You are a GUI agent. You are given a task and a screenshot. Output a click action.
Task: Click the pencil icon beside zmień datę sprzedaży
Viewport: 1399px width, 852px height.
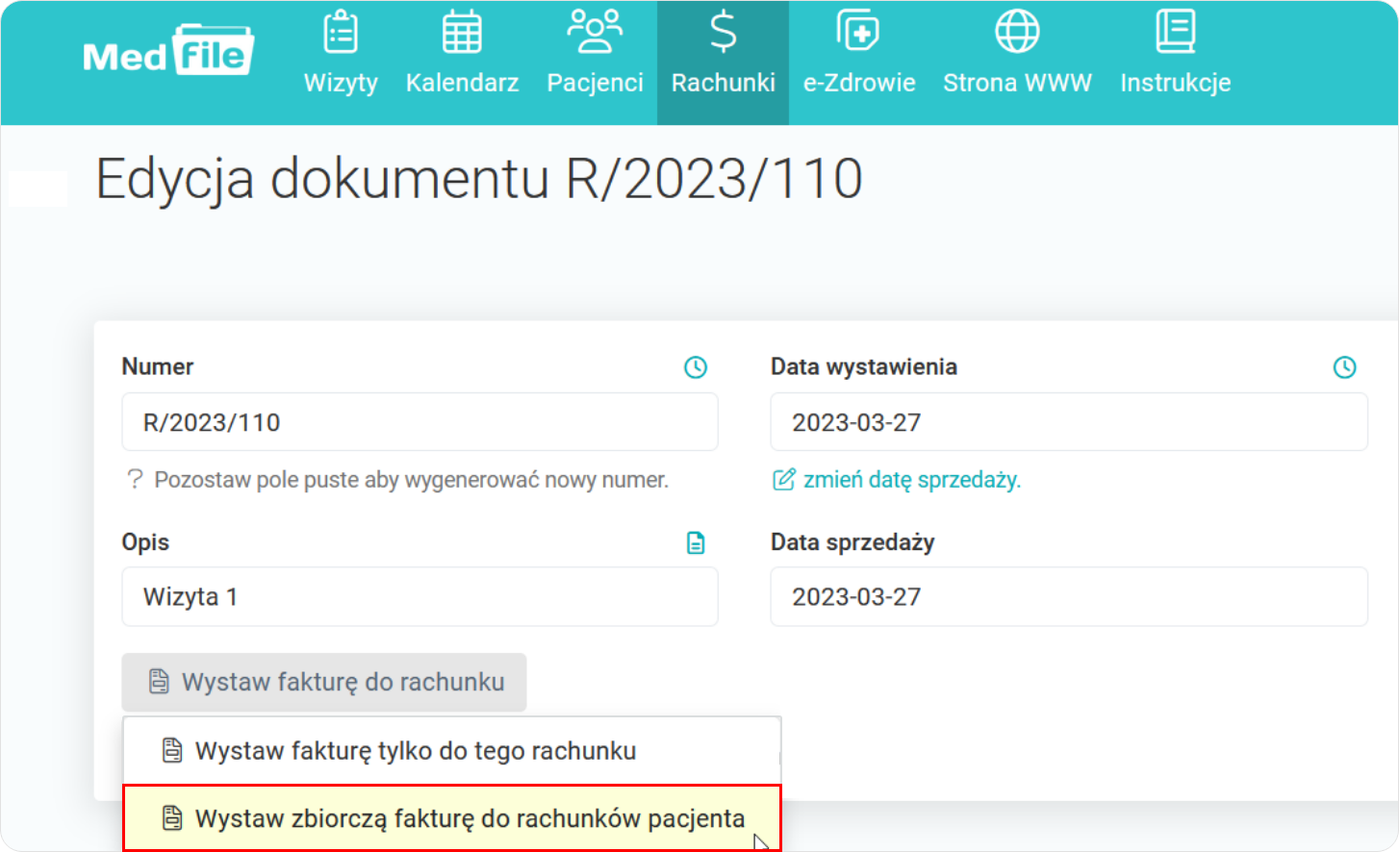[784, 479]
